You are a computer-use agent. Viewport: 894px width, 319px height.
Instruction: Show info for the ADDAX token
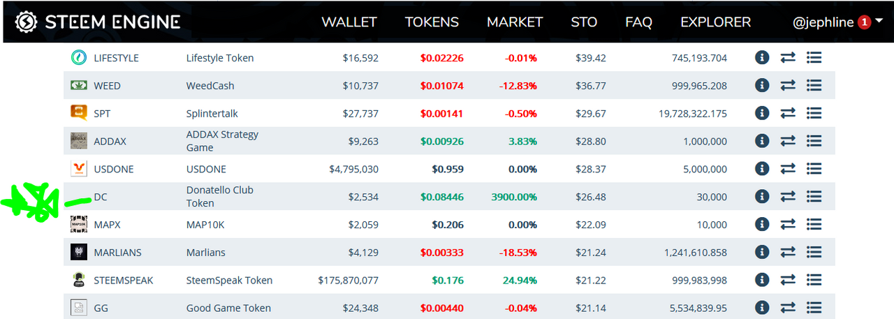tap(762, 141)
